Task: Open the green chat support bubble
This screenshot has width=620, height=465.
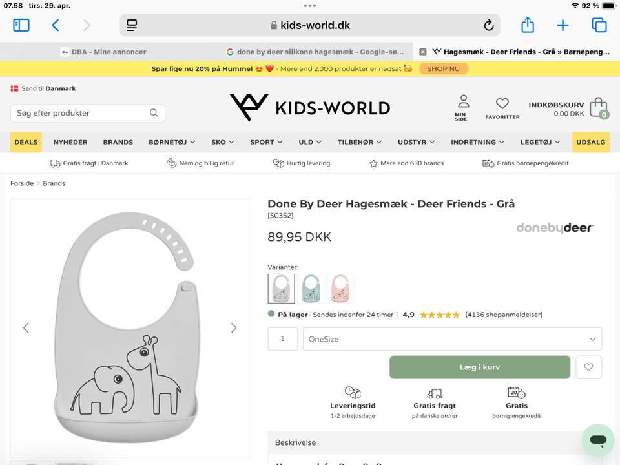Action: (x=597, y=440)
